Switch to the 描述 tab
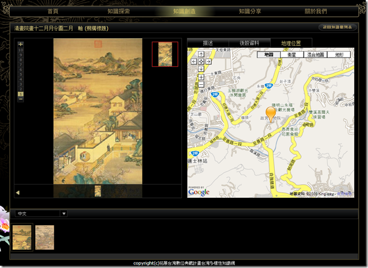368x268 pixels. coord(208,43)
